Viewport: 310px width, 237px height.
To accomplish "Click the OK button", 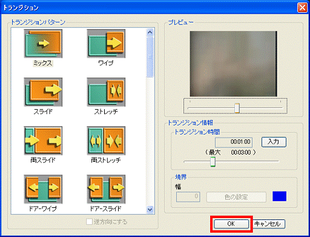I will point(231,224).
